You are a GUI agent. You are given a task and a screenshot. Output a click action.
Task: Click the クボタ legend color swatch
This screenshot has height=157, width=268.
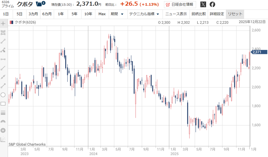[x=11, y=23]
